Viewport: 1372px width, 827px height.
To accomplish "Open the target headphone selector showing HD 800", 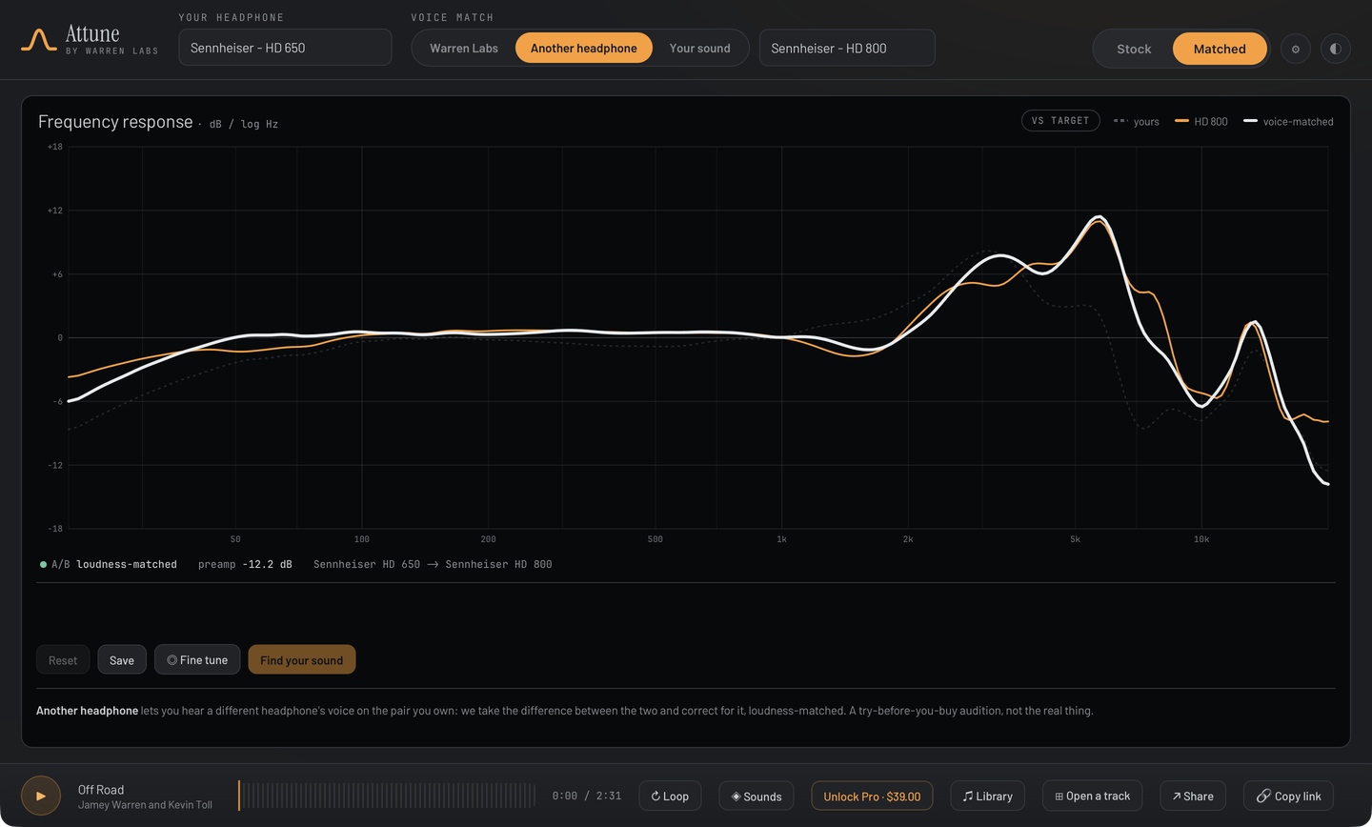I will (847, 48).
